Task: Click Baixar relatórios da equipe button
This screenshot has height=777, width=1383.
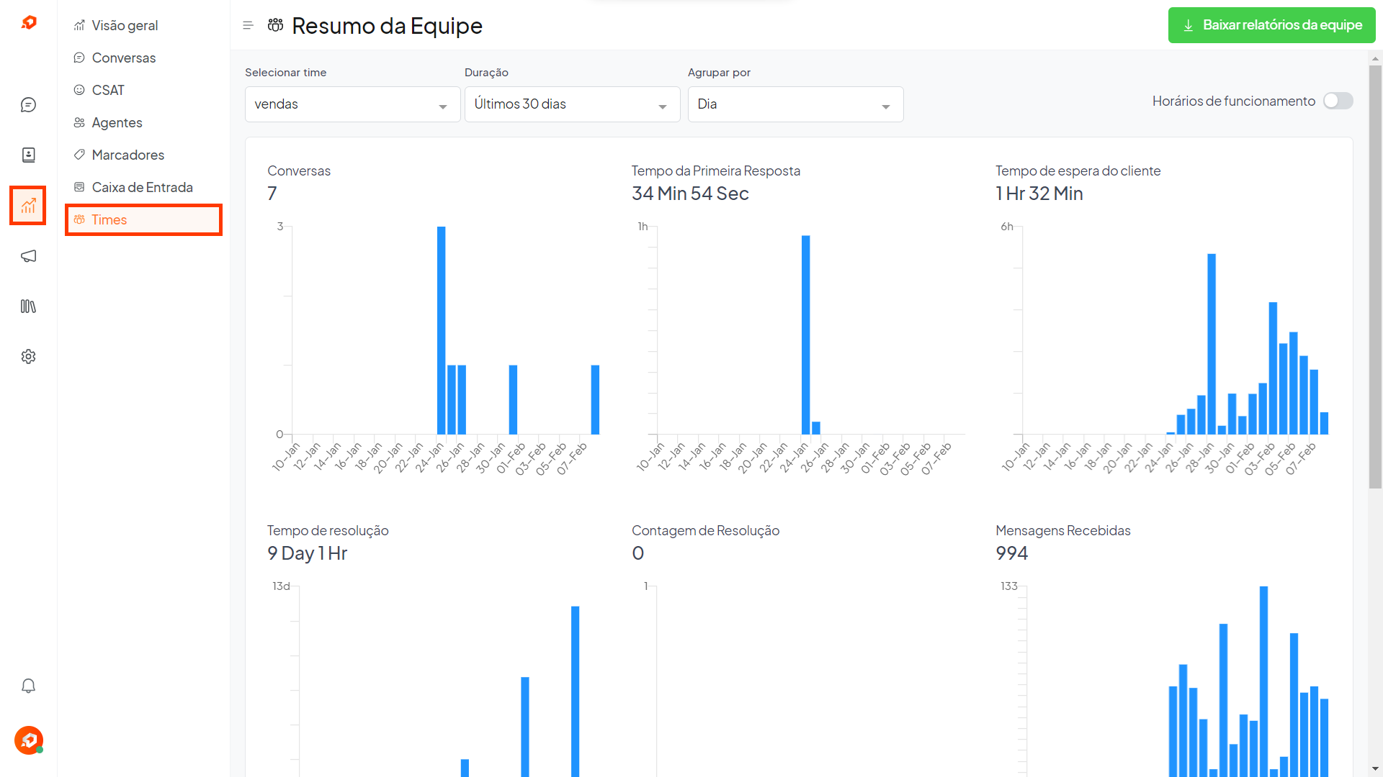Action: pos(1271,25)
